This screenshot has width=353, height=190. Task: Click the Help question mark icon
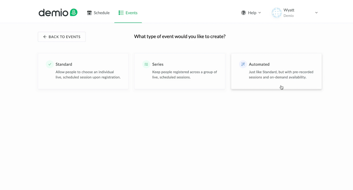point(243,13)
